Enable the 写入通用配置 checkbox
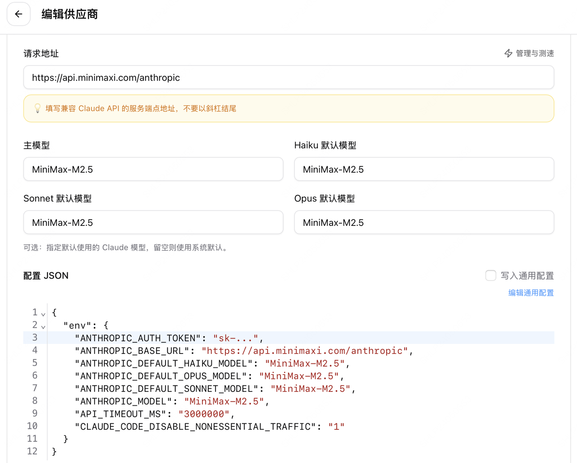Viewport: 577px width, 463px height. (x=490, y=275)
